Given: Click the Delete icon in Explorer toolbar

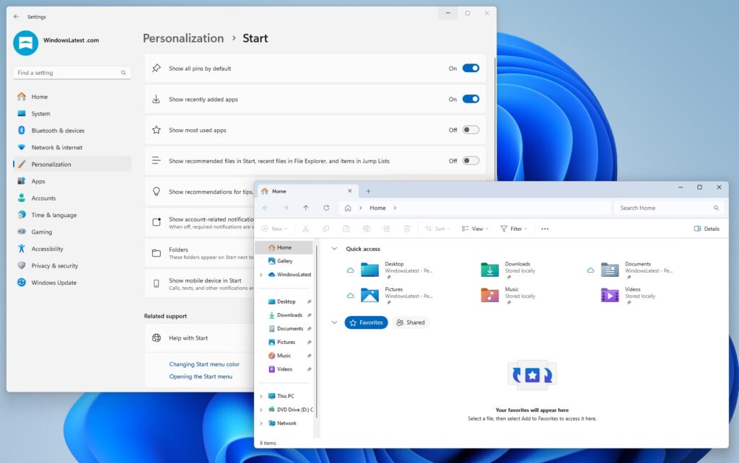Looking at the screenshot, I should tap(407, 228).
